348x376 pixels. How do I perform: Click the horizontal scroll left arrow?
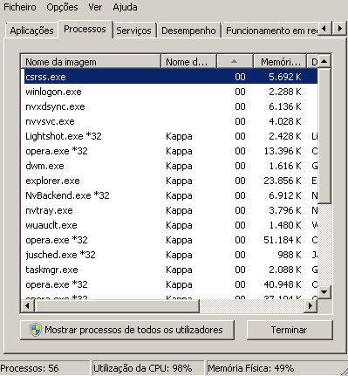coord(28,306)
